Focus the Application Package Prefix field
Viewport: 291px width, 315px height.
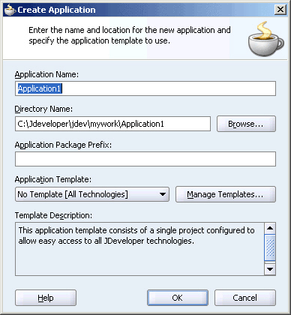click(145, 159)
